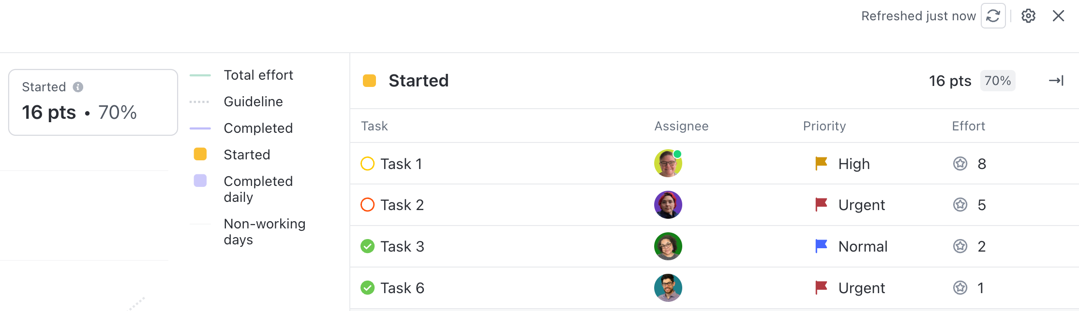The height and width of the screenshot is (311, 1079).
Task: Click the Normal blue flag on Task 3
Action: tap(821, 246)
